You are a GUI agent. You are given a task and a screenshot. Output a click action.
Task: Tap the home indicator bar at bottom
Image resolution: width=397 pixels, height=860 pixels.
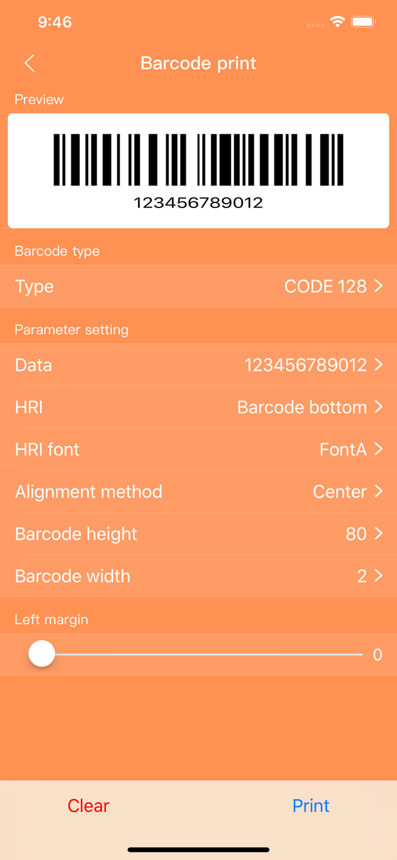(x=198, y=850)
